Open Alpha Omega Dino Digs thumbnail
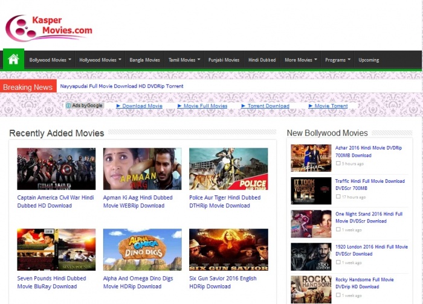 point(143,250)
